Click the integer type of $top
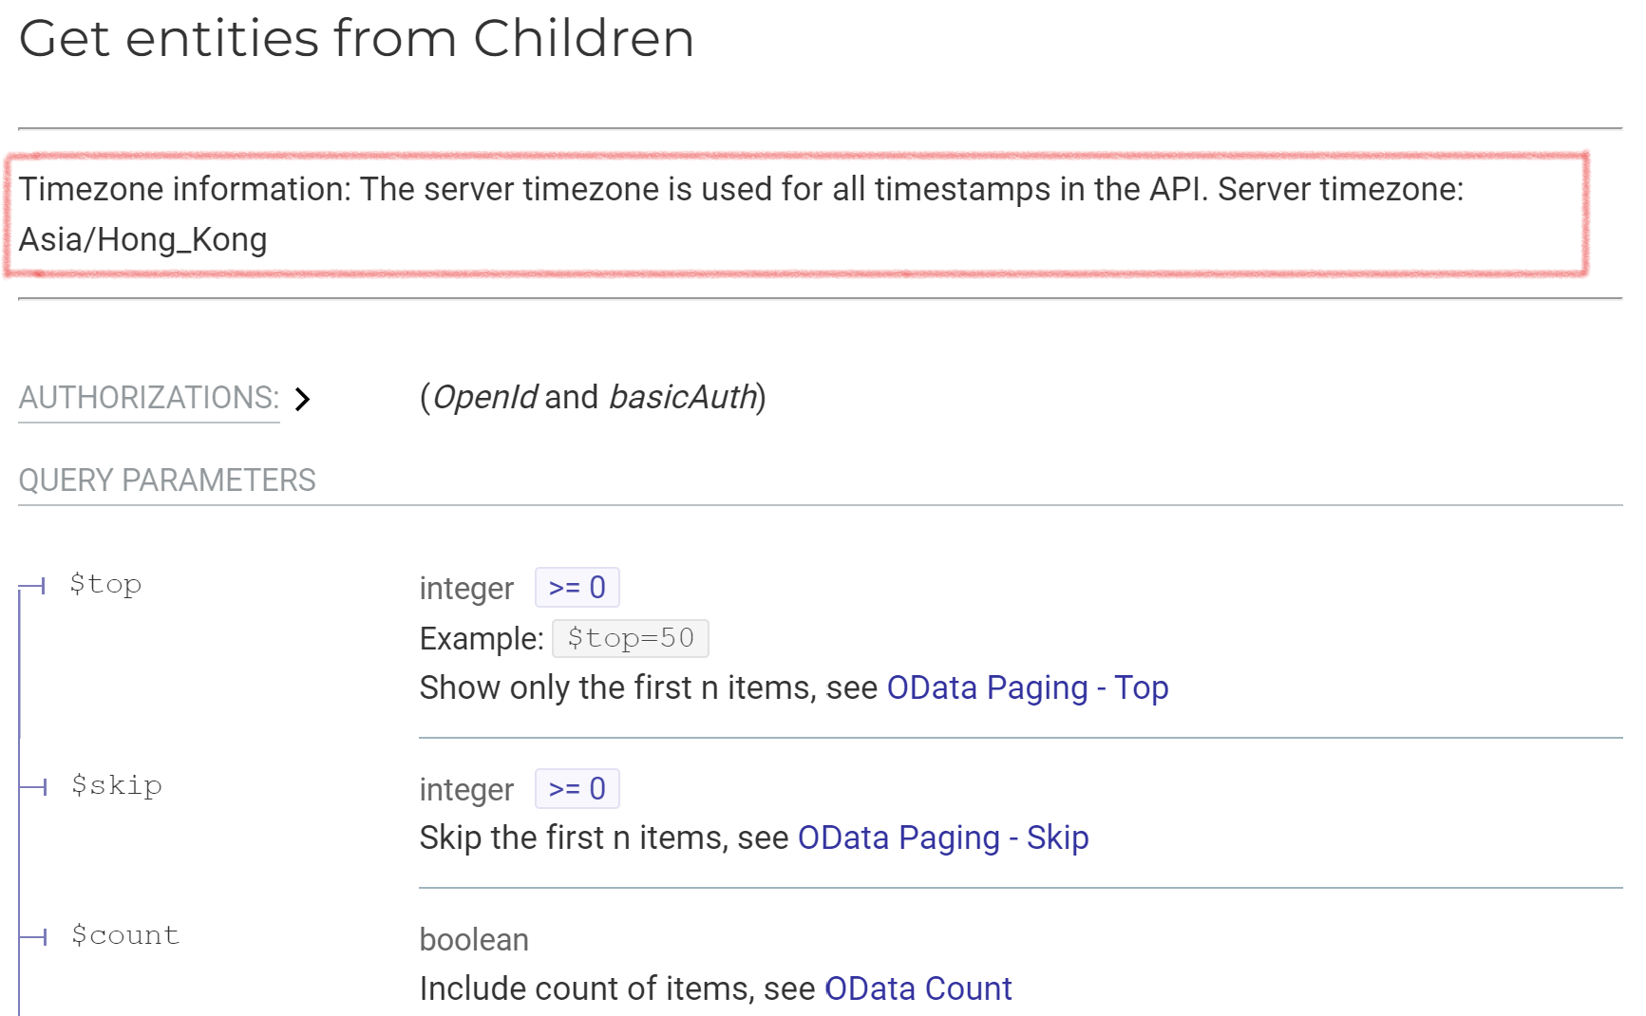 [466, 589]
